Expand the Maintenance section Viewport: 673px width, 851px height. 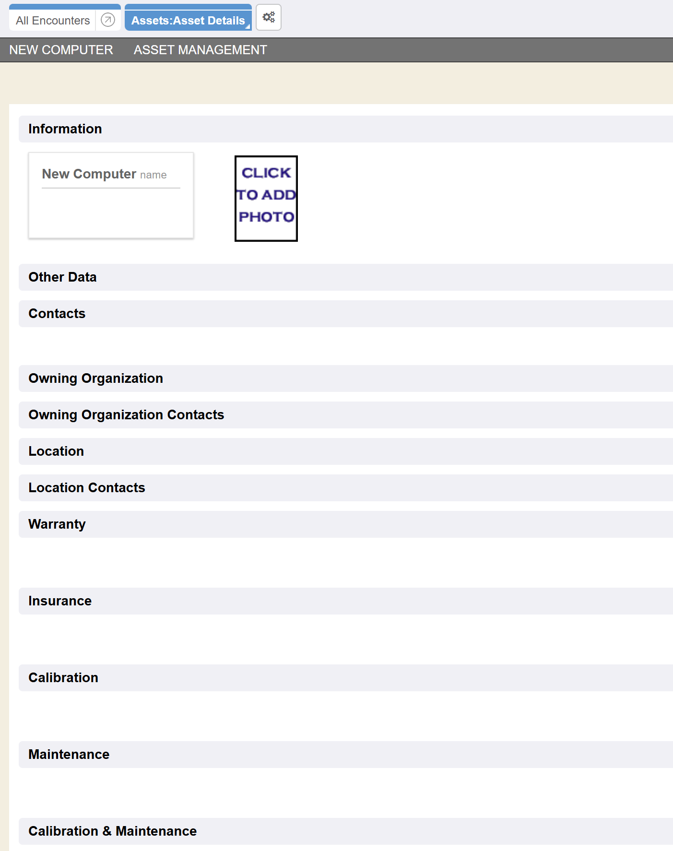click(69, 755)
